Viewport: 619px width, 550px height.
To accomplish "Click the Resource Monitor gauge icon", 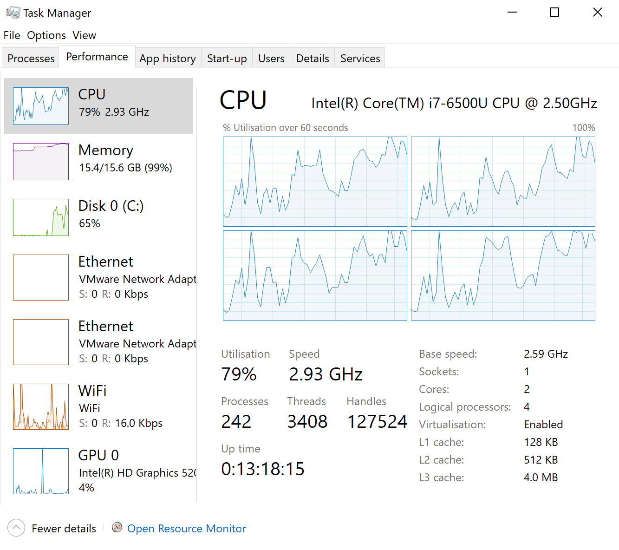I will [117, 527].
